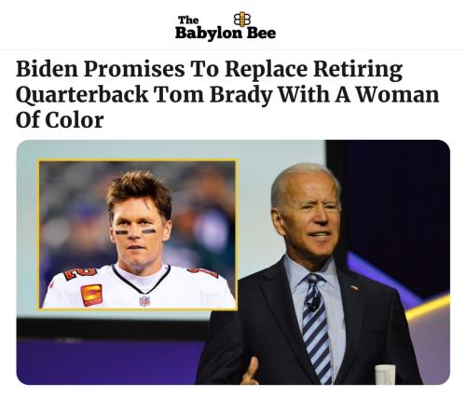Click the flag lapel pin on suit
The width and height of the screenshot is (466, 399).
click(x=354, y=288)
